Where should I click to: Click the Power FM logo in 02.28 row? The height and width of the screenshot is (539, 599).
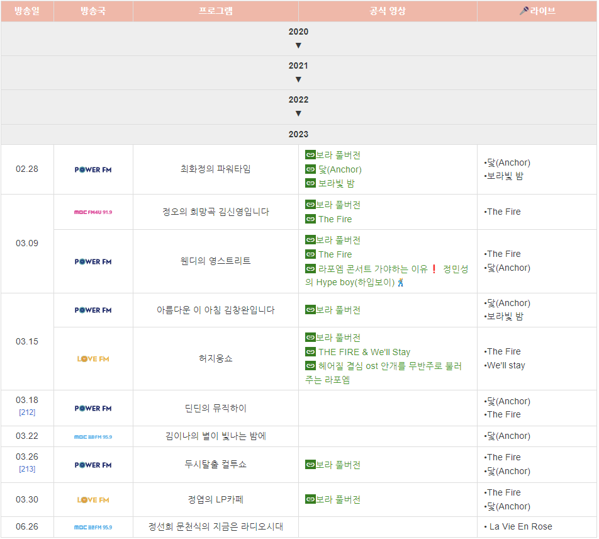click(x=93, y=170)
